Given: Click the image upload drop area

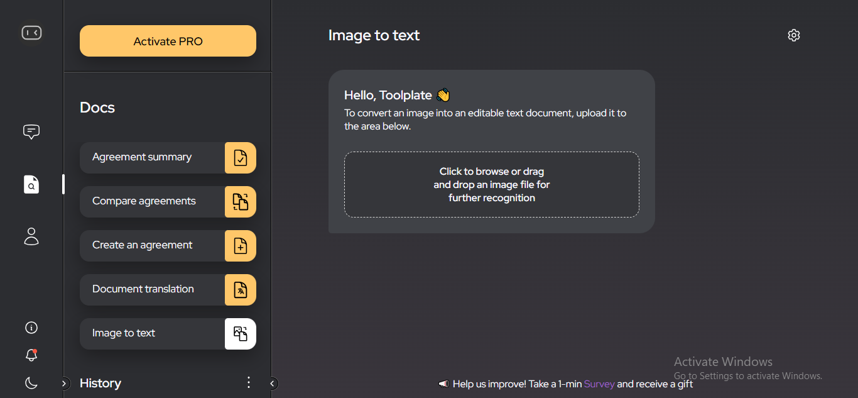Looking at the screenshot, I should pos(492,184).
